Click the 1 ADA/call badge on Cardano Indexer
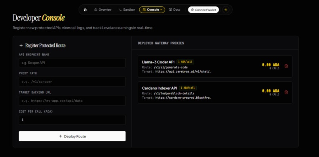Image resolution: width=319 pixels, height=157 pixels. [188, 88]
